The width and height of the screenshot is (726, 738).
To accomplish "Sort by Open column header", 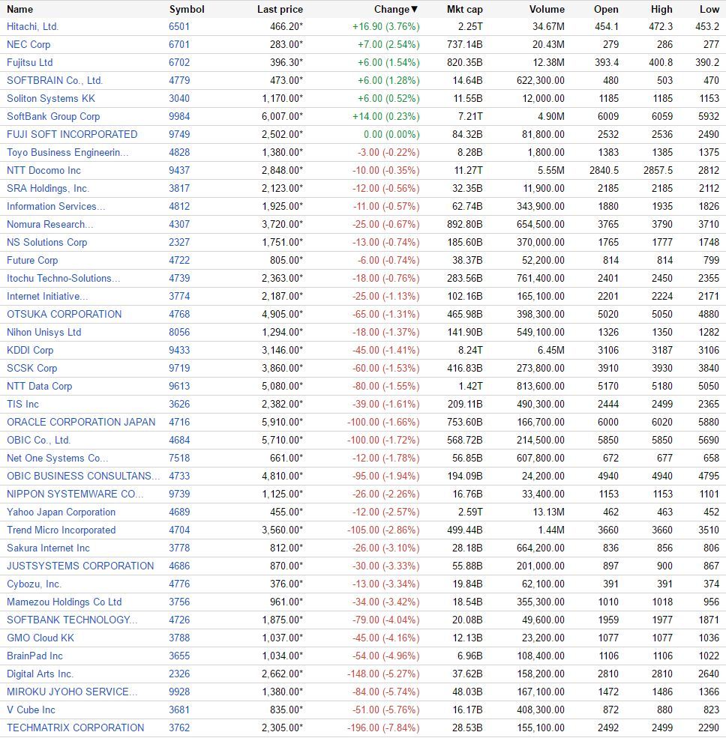I will [606, 10].
